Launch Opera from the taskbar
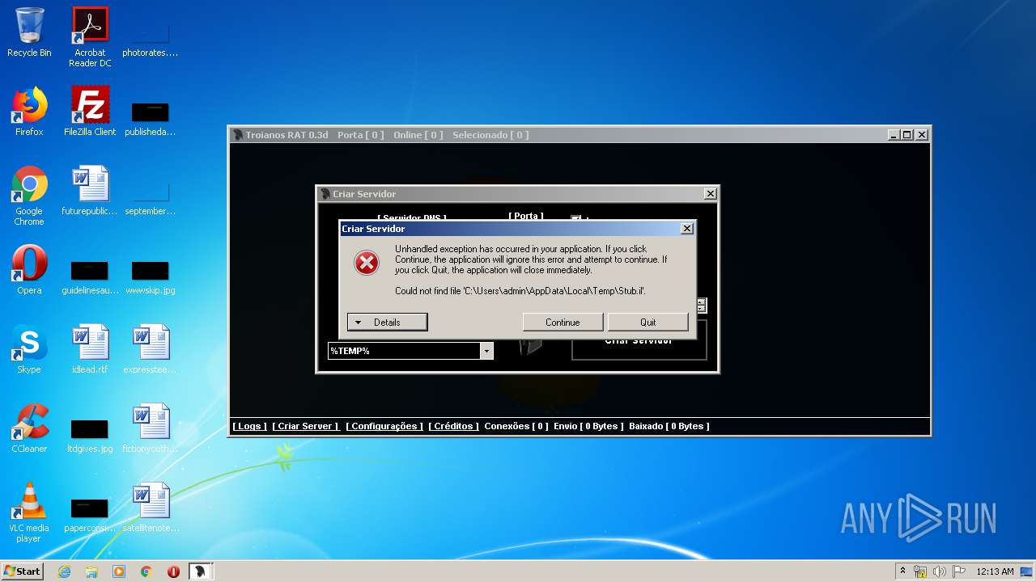 [173, 571]
